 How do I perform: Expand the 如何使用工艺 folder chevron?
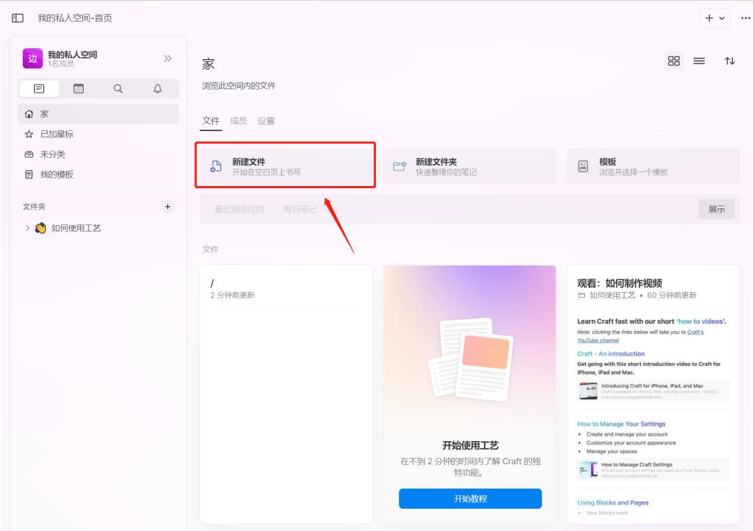[x=27, y=228]
